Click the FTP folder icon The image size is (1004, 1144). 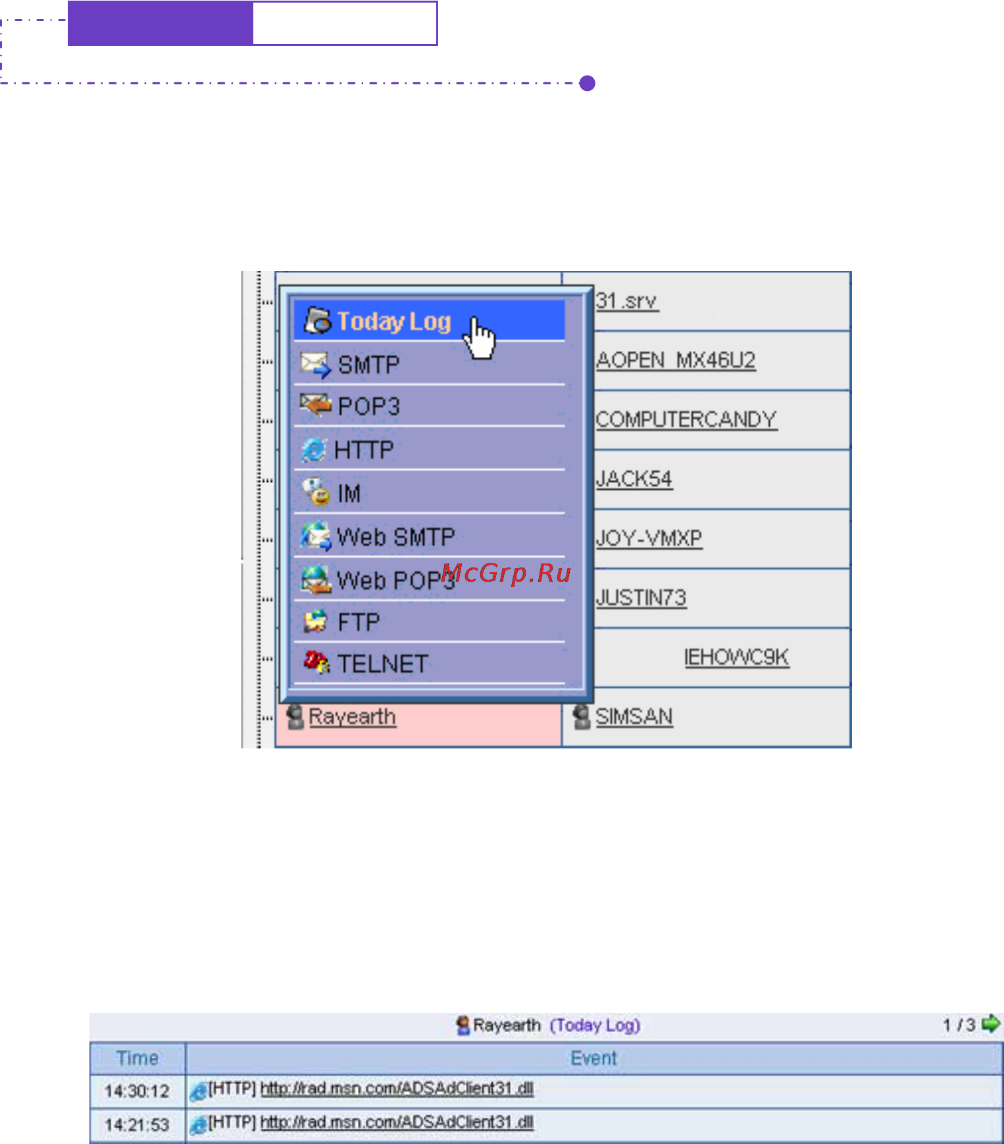tap(316, 621)
